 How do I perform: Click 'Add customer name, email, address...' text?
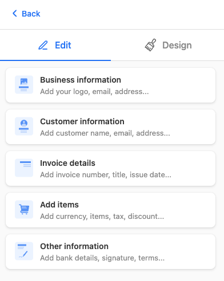(x=105, y=133)
